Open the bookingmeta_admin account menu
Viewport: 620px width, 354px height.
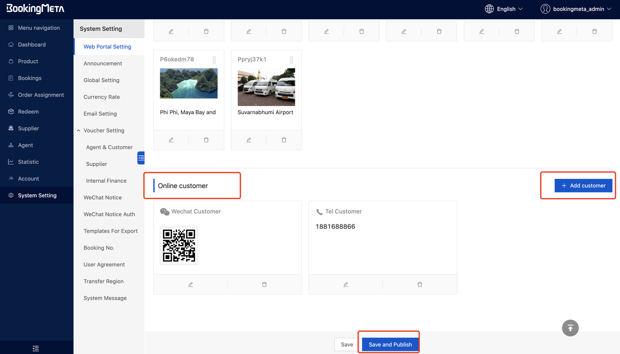(x=576, y=9)
